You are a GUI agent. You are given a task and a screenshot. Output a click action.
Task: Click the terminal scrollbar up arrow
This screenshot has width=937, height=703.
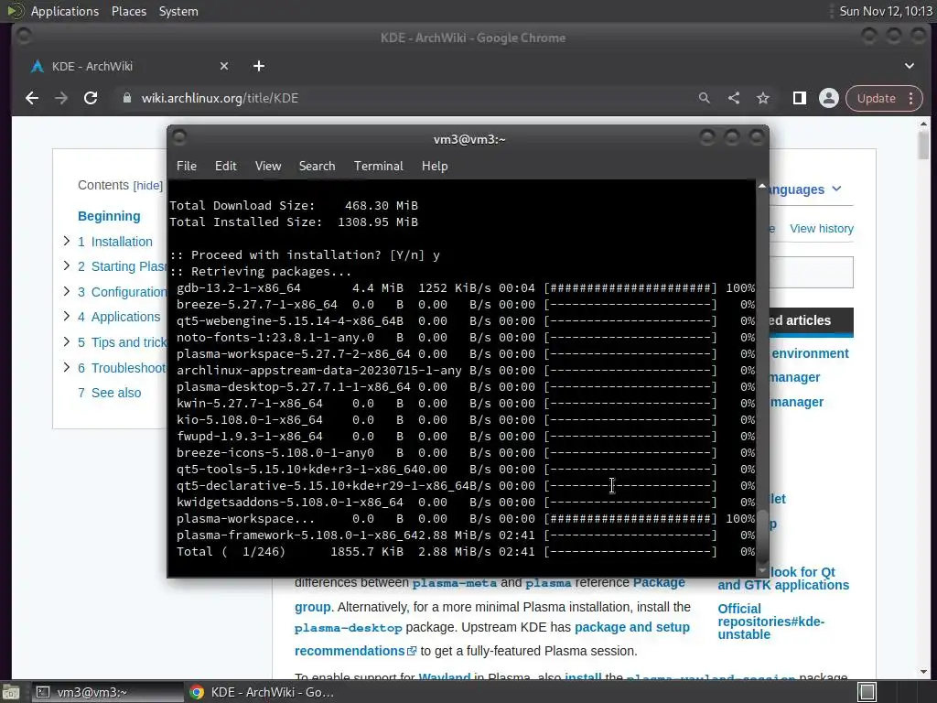(762, 187)
